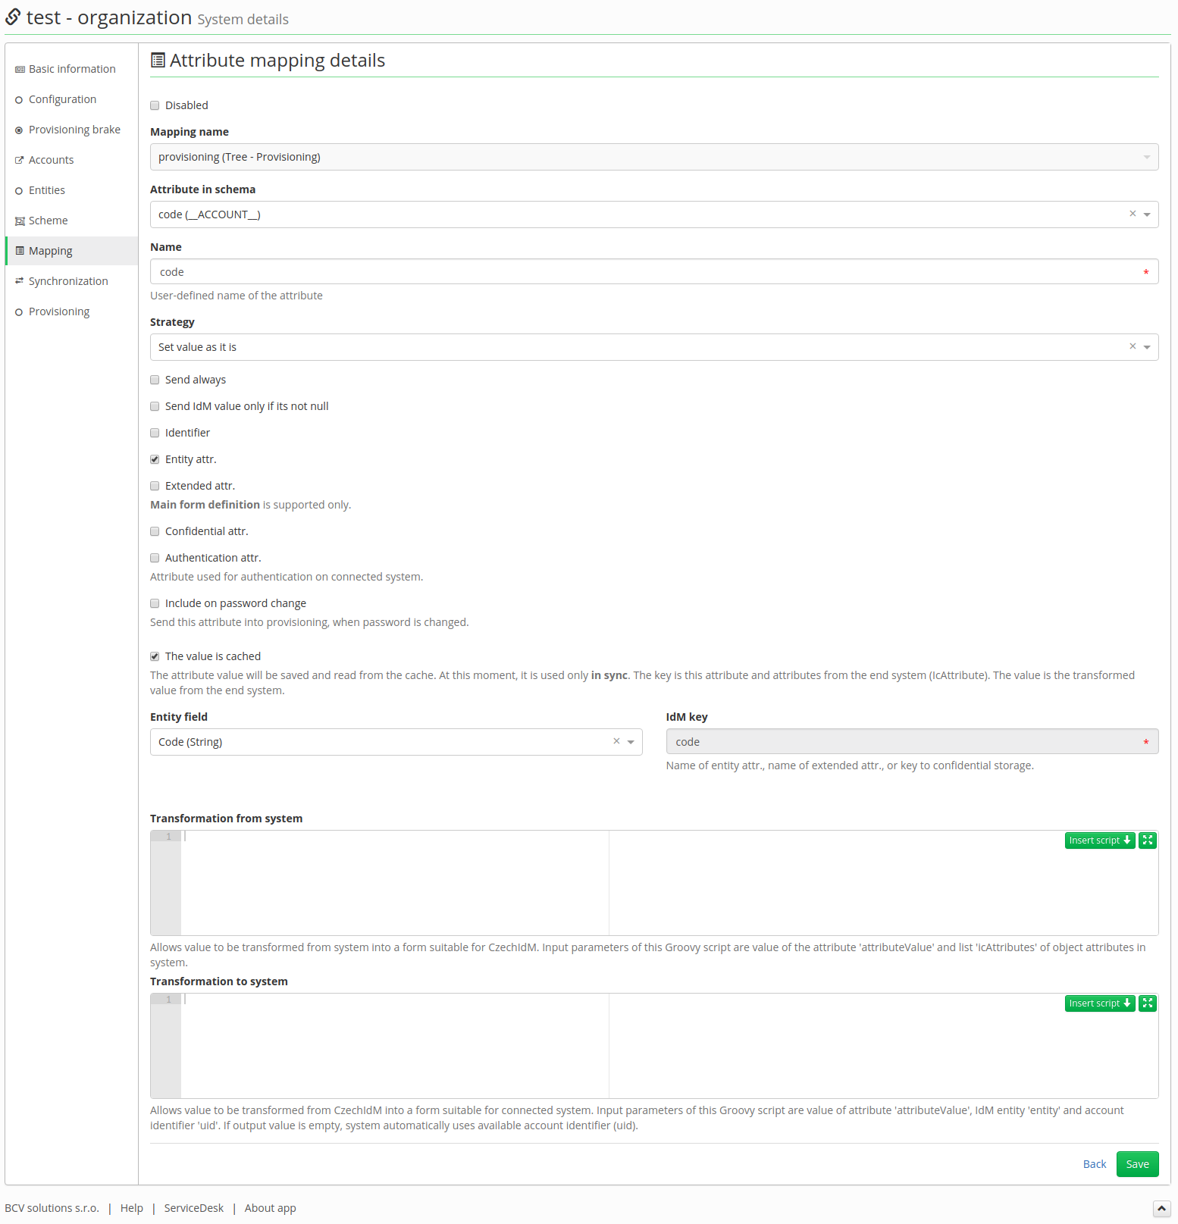Click the Scheme sidebar icon
Screen dimensions: 1178x1224
(20, 221)
